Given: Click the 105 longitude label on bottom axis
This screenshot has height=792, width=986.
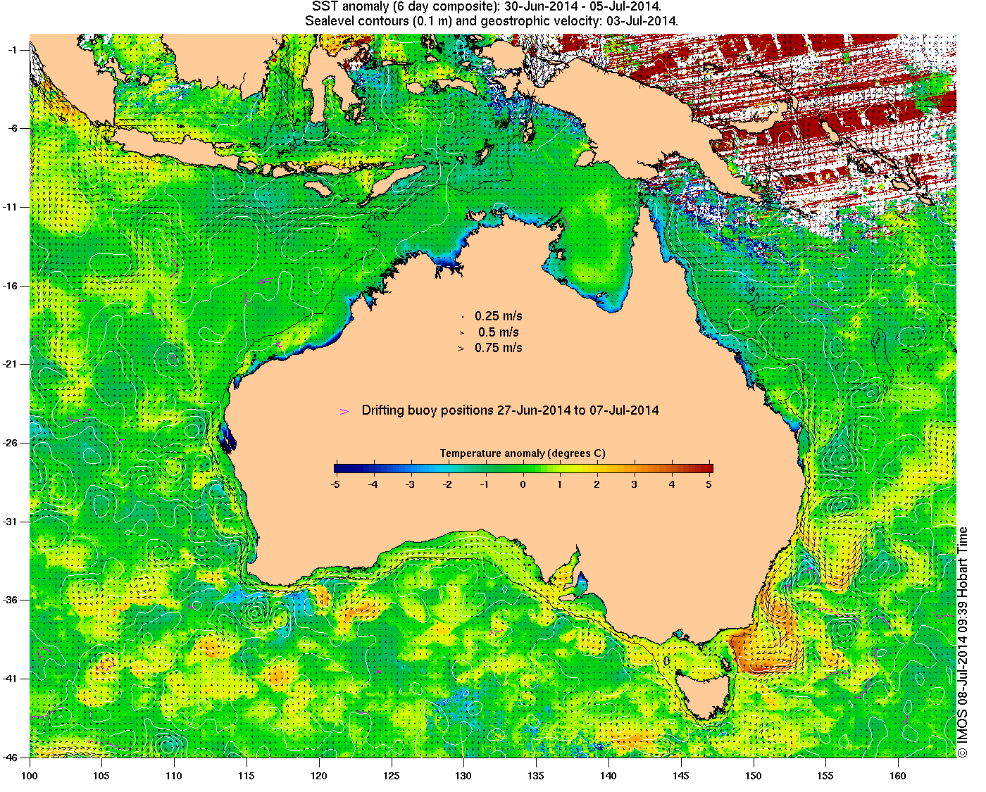Looking at the screenshot, I should [x=102, y=776].
